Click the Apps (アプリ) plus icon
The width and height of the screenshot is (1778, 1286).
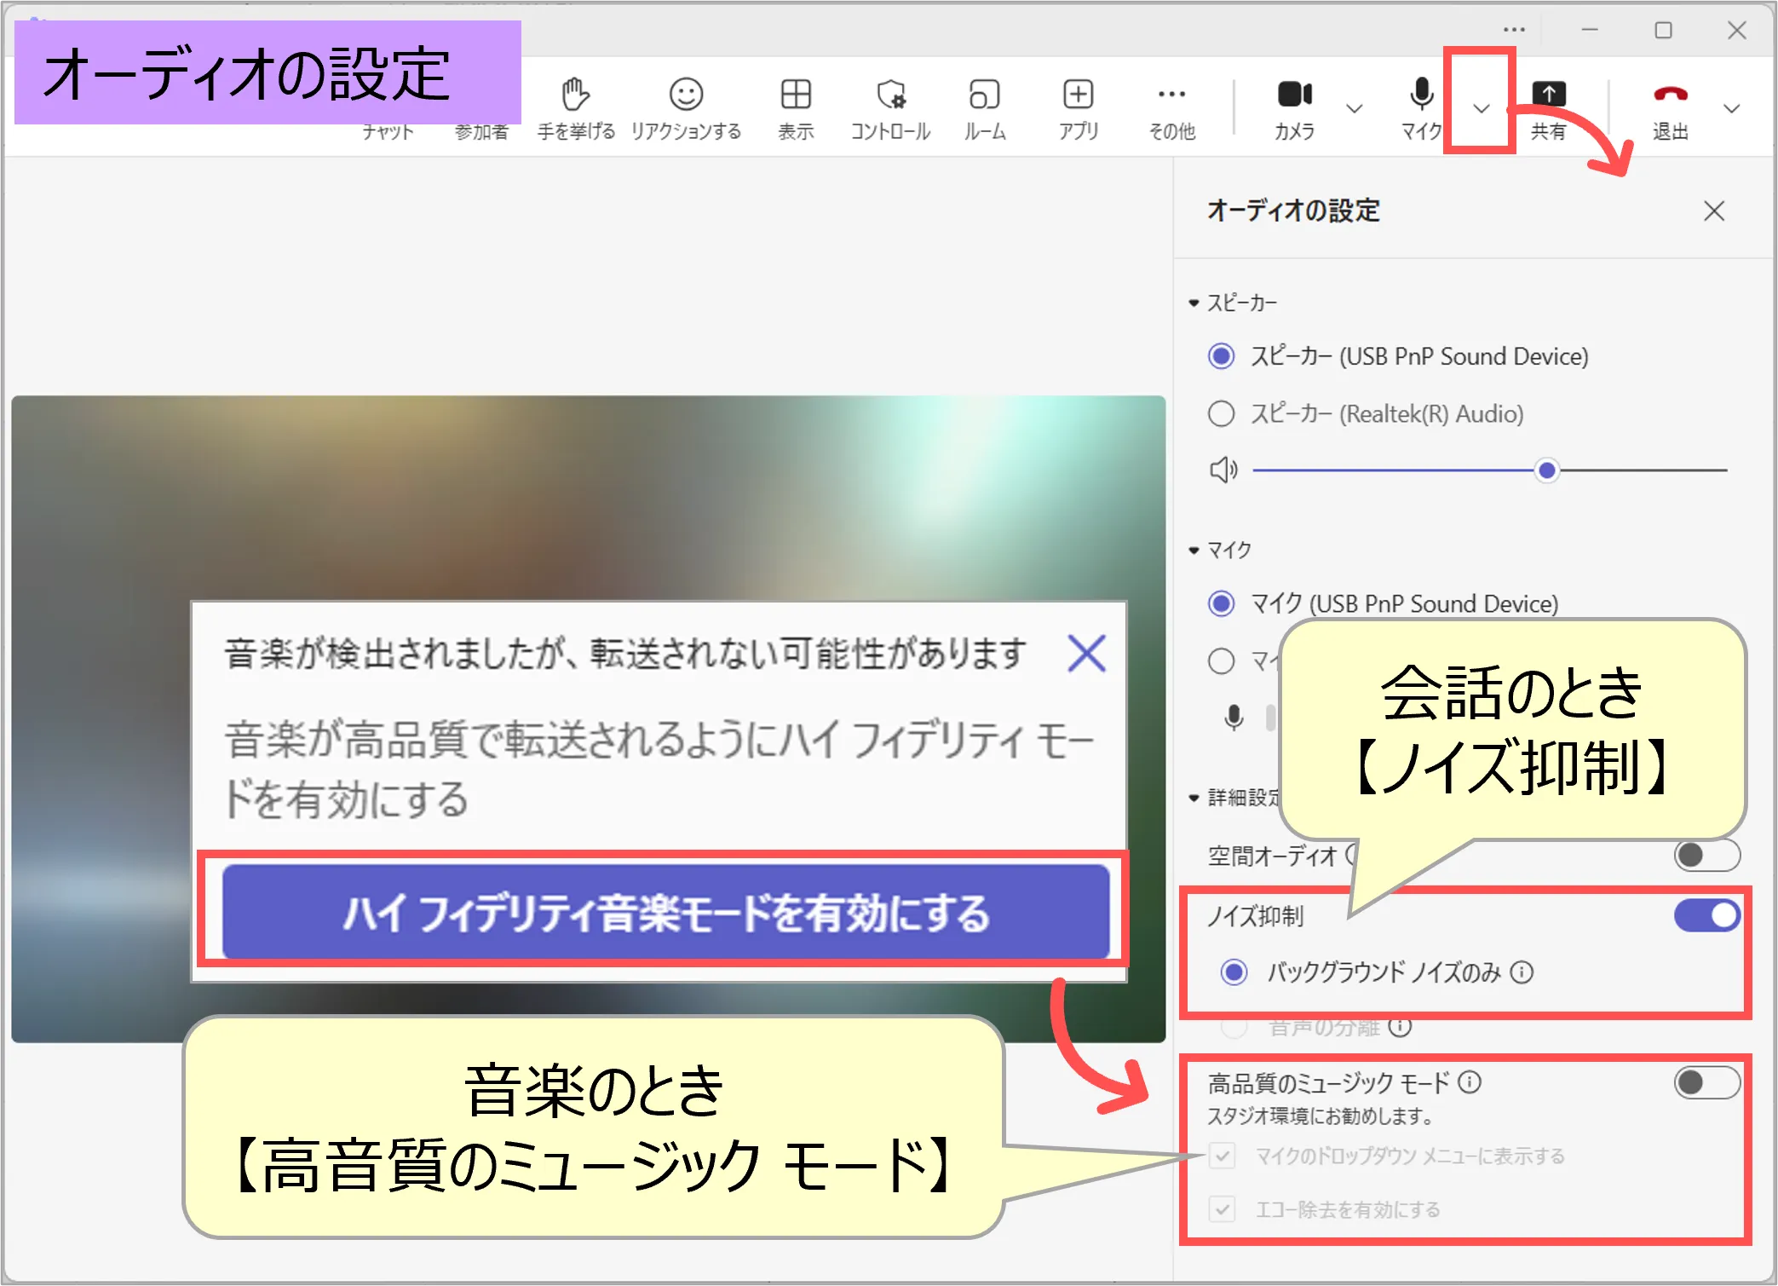coord(1078,95)
